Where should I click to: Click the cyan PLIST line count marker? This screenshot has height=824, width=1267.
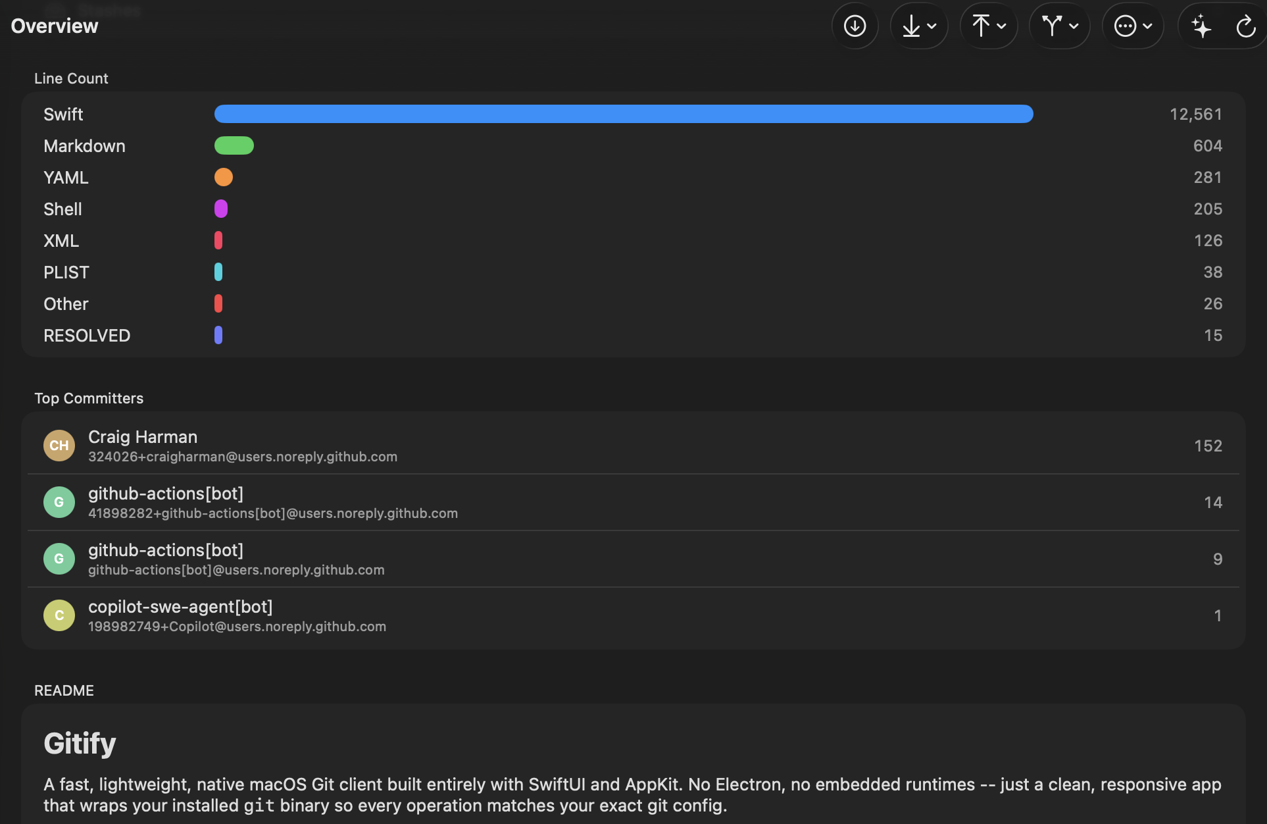218,272
